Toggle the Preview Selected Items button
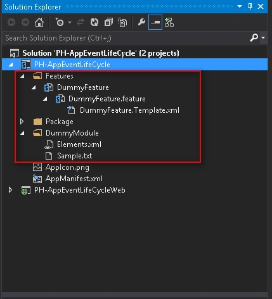The height and width of the screenshot is (299, 272). click(x=155, y=22)
